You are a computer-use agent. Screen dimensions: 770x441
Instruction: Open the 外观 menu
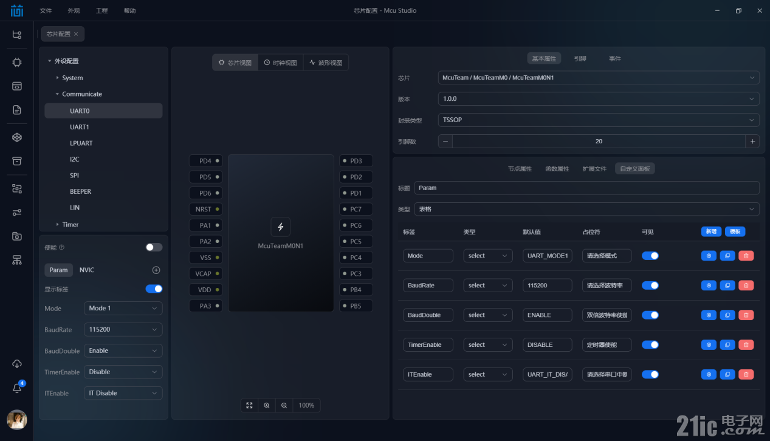coord(74,11)
